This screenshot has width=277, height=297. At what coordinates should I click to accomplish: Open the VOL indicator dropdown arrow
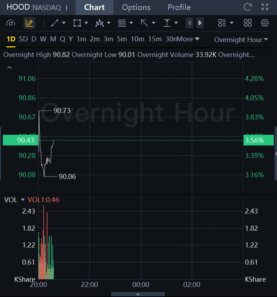tap(23, 200)
